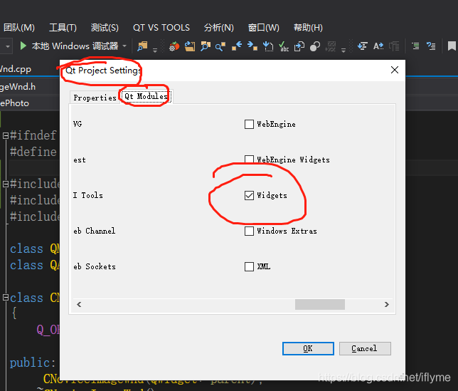458x391 pixels.
Task: Open the 帮助(H) menu
Action: pyautogui.click(x=308, y=28)
